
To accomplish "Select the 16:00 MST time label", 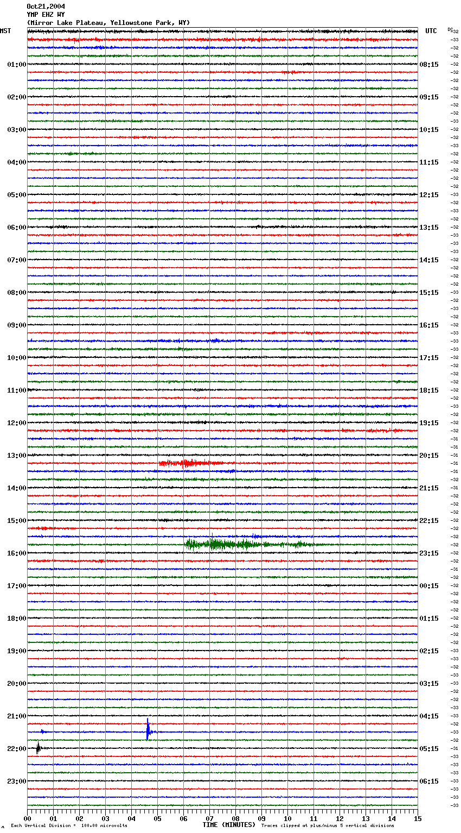I will tap(17, 553).
